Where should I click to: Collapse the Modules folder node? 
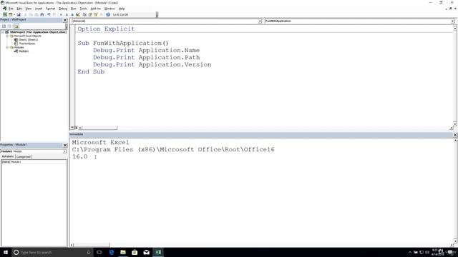point(7,47)
